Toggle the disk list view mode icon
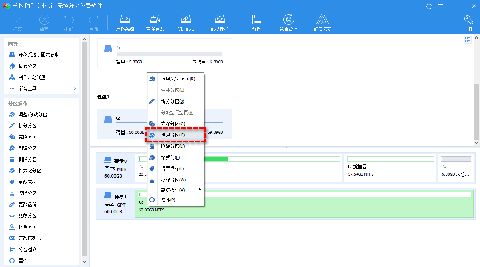Viewport: 480px width, 267px height. (x=468, y=40)
